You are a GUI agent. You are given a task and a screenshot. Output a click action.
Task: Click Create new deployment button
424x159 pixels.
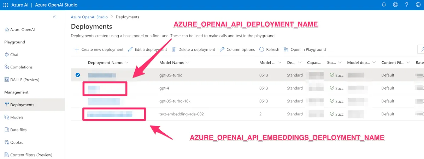click(99, 49)
